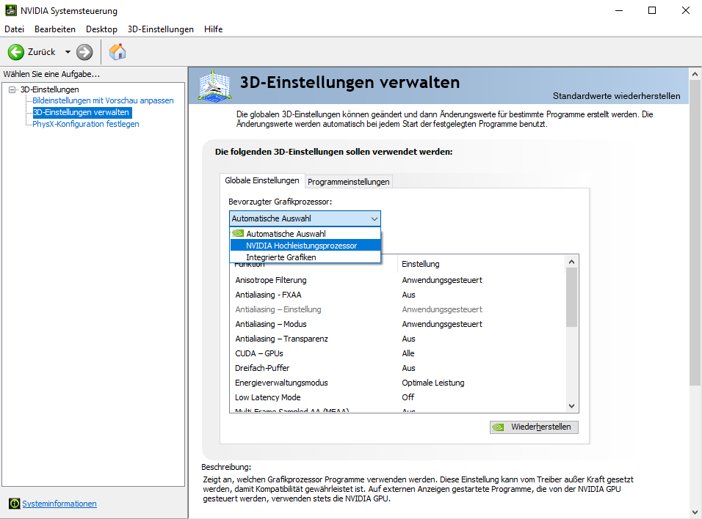Click the Optimale Leistung value
Image resolution: width=702 pixels, height=519 pixels.
(433, 383)
